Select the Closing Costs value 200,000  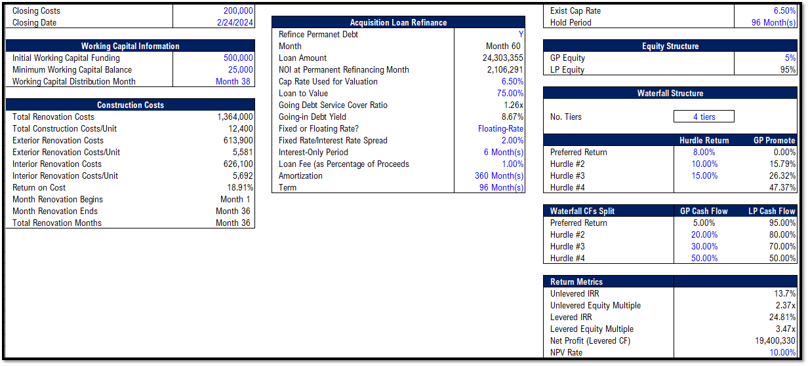pyautogui.click(x=237, y=10)
